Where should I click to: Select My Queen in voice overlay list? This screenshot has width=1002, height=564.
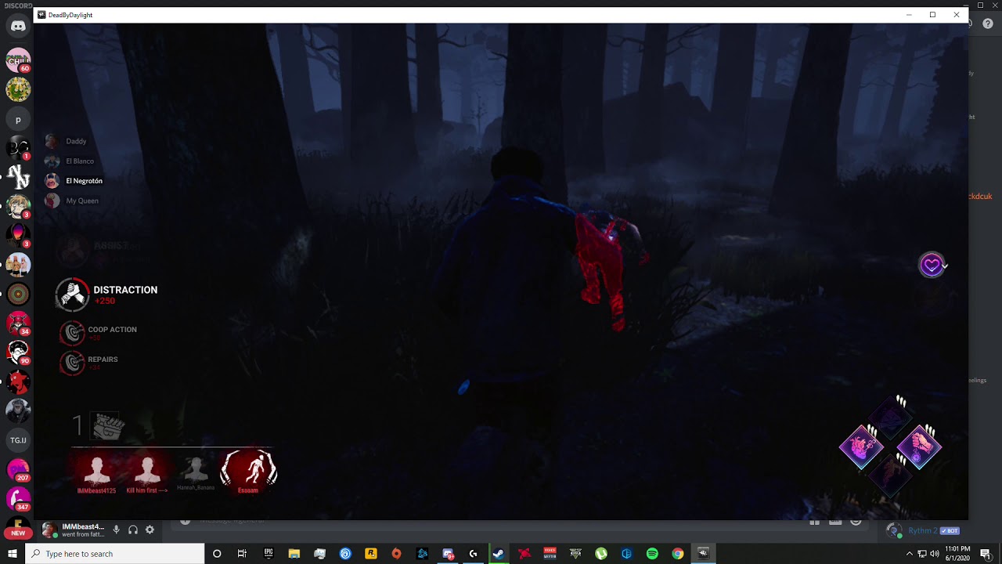pos(71,201)
